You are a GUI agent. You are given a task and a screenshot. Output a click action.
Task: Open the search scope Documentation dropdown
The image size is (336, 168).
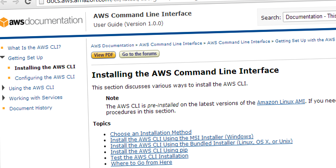[310, 17]
